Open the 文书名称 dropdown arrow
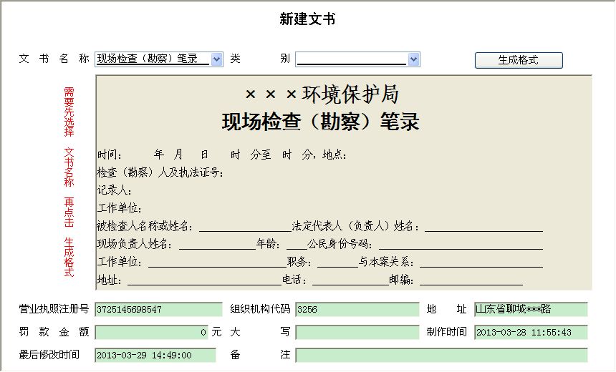Screen dimensions: 616x372 (x=216, y=59)
